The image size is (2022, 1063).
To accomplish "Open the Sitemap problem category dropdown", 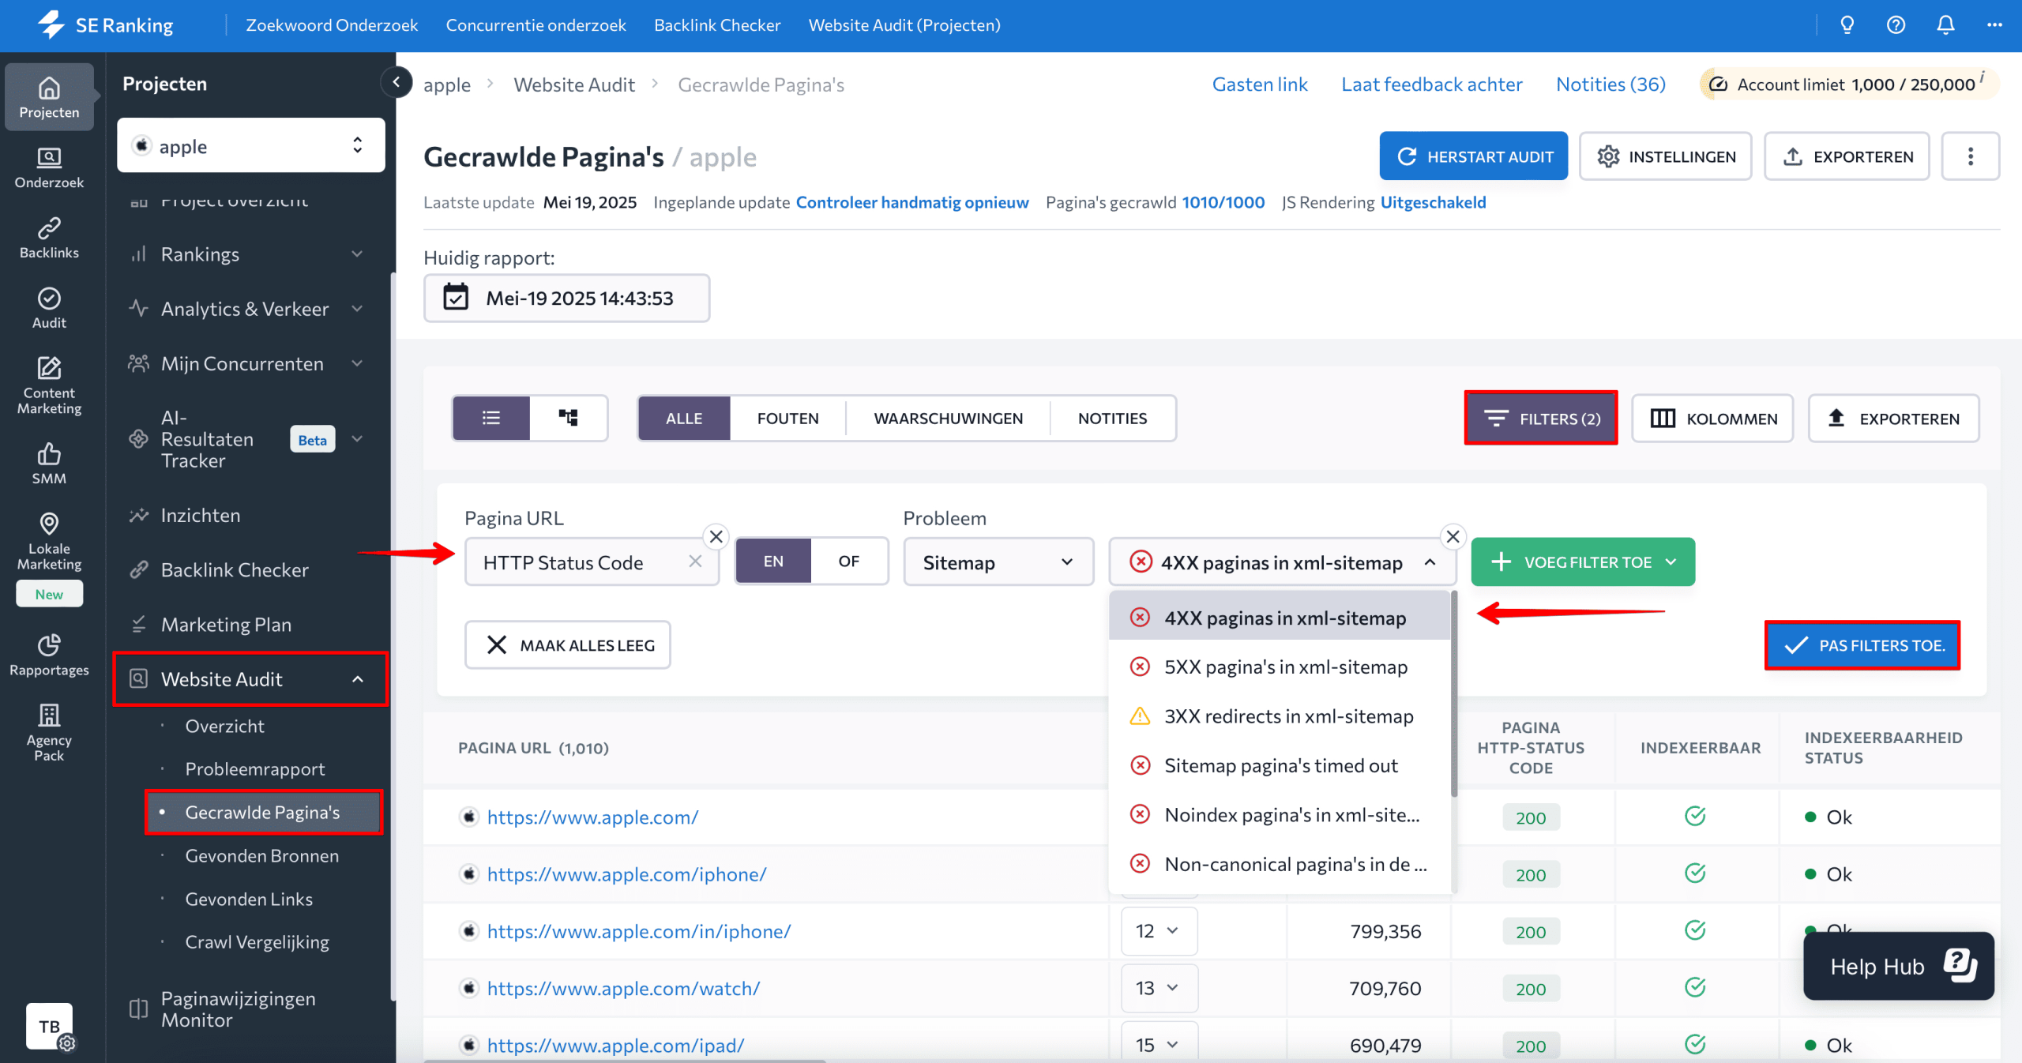I will [x=998, y=562].
